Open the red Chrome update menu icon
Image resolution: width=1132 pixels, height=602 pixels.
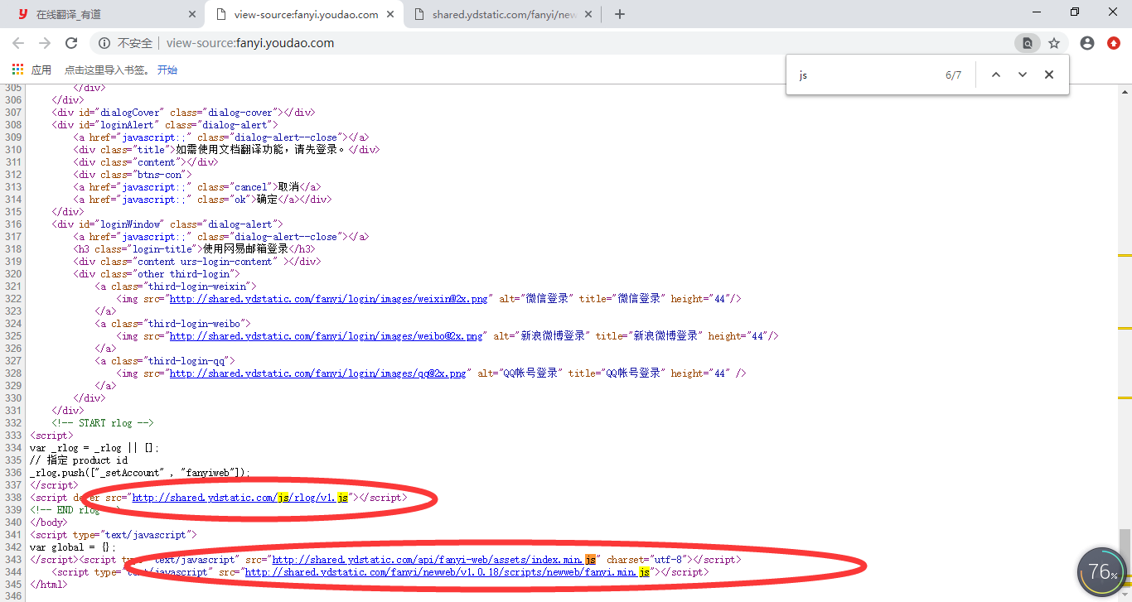[x=1114, y=43]
